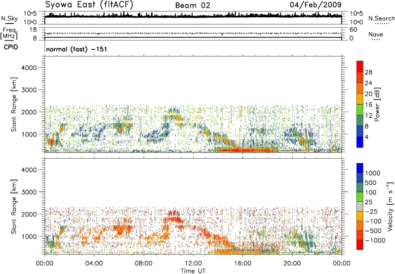Select the N.Sky legend label

tap(9, 18)
